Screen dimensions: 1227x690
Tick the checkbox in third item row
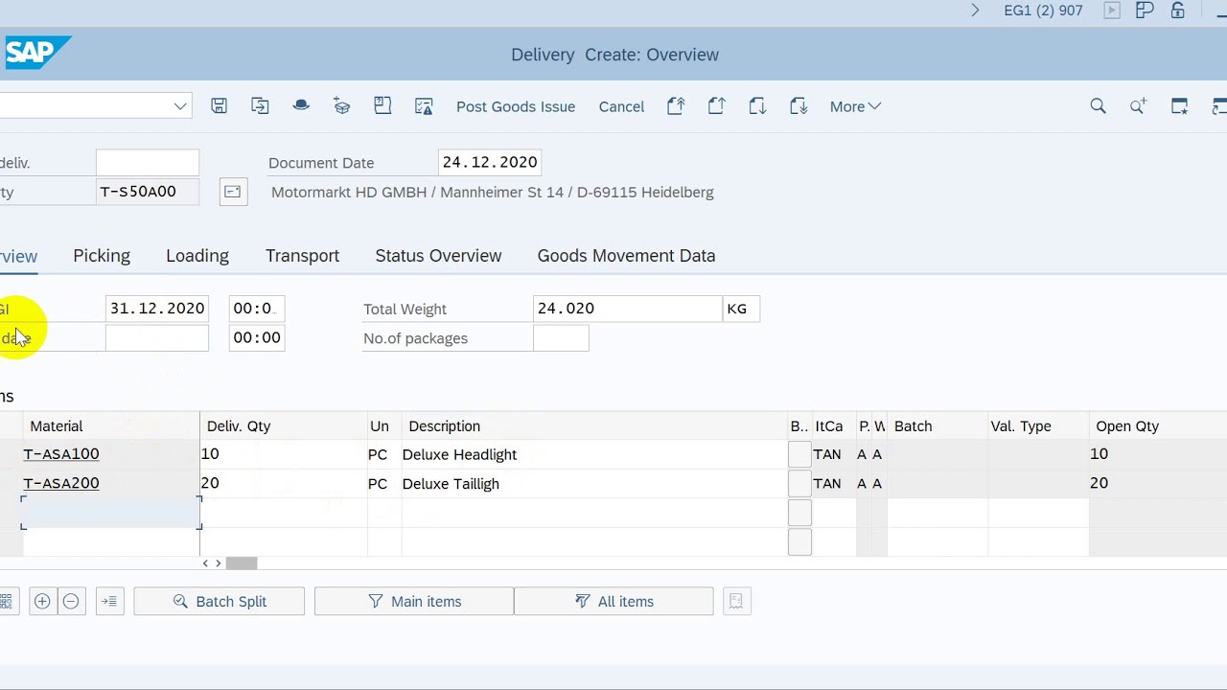click(x=799, y=513)
